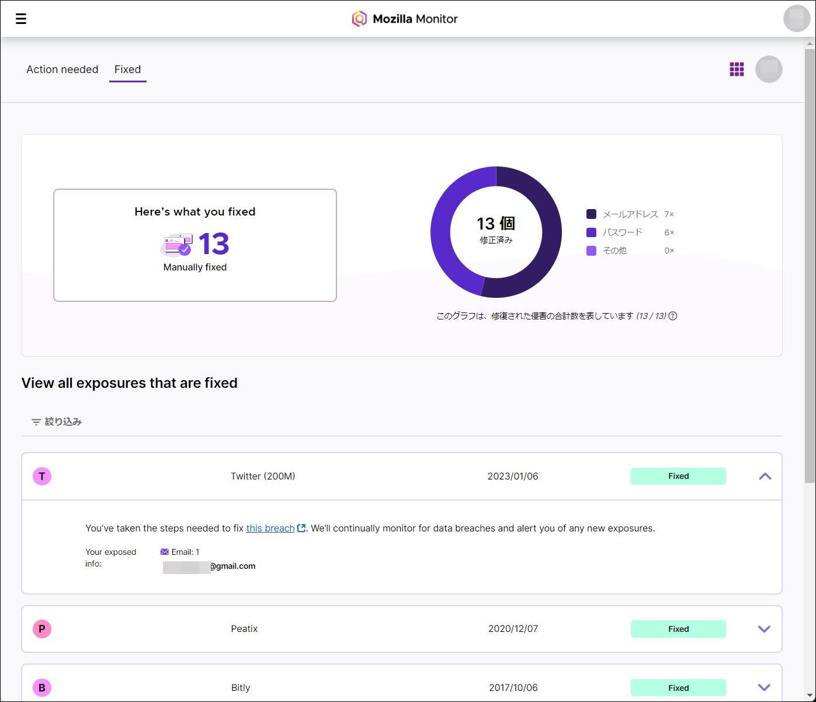Click the '7×' count in legend
The image size is (816, 702).
[x=669, y=214]
